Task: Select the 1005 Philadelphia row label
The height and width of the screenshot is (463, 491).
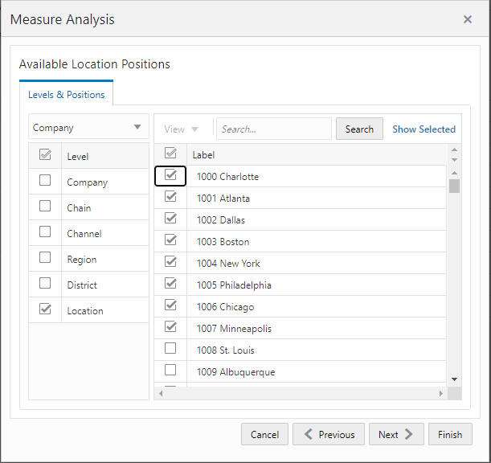Action: 234,285
